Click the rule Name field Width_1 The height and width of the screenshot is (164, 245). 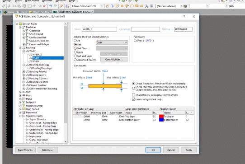[99, 29]
